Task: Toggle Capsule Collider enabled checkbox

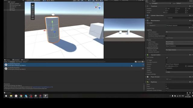Action: pos(150,55)
